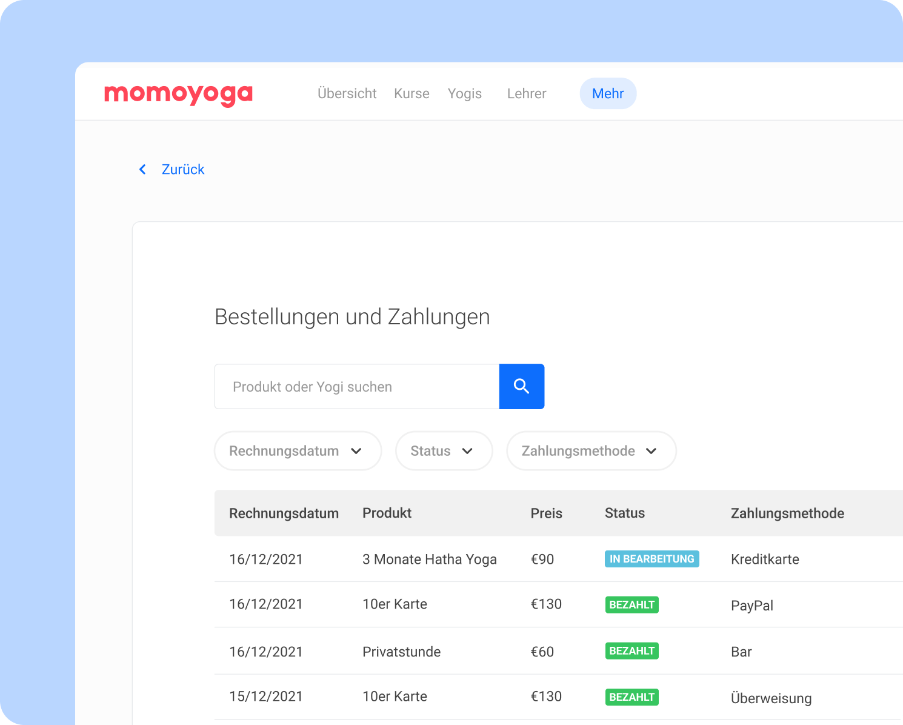Go back via the Zurück link

point(182,170)
